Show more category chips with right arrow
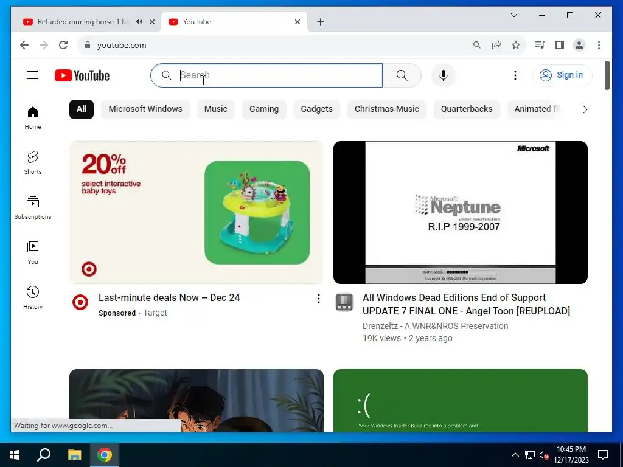This screenshot has height=467, width=623. point(585,109)
